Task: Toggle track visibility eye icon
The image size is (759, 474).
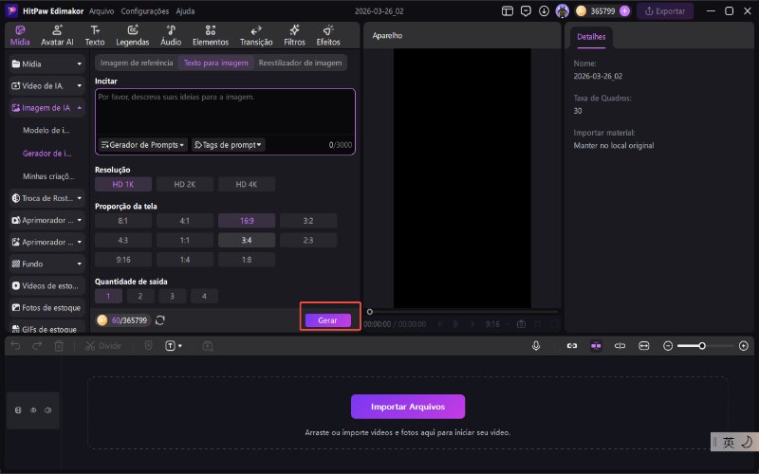Action: point(33,410)
